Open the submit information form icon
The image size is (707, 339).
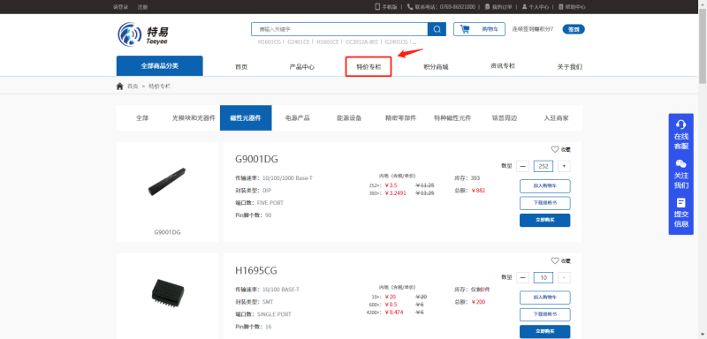tap(680, 202)
